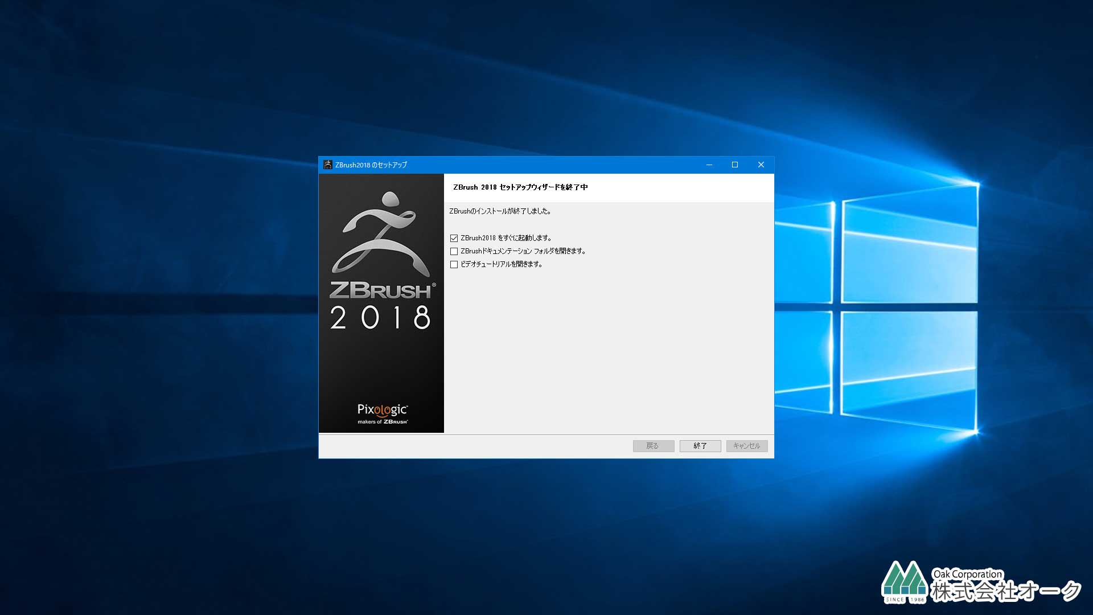Click the heading 'ZBrush 2018 セットアップウィザードを終了中'
1093x615 pixels.
(520, 187)
